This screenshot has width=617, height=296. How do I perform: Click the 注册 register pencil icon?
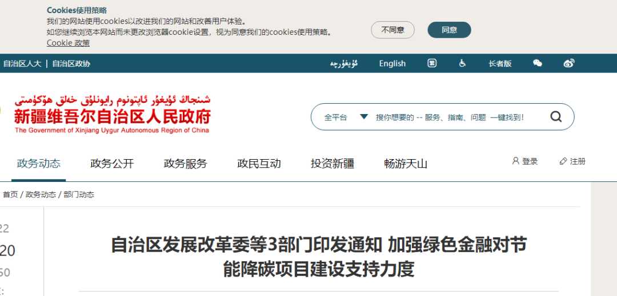tap(563, 161)
